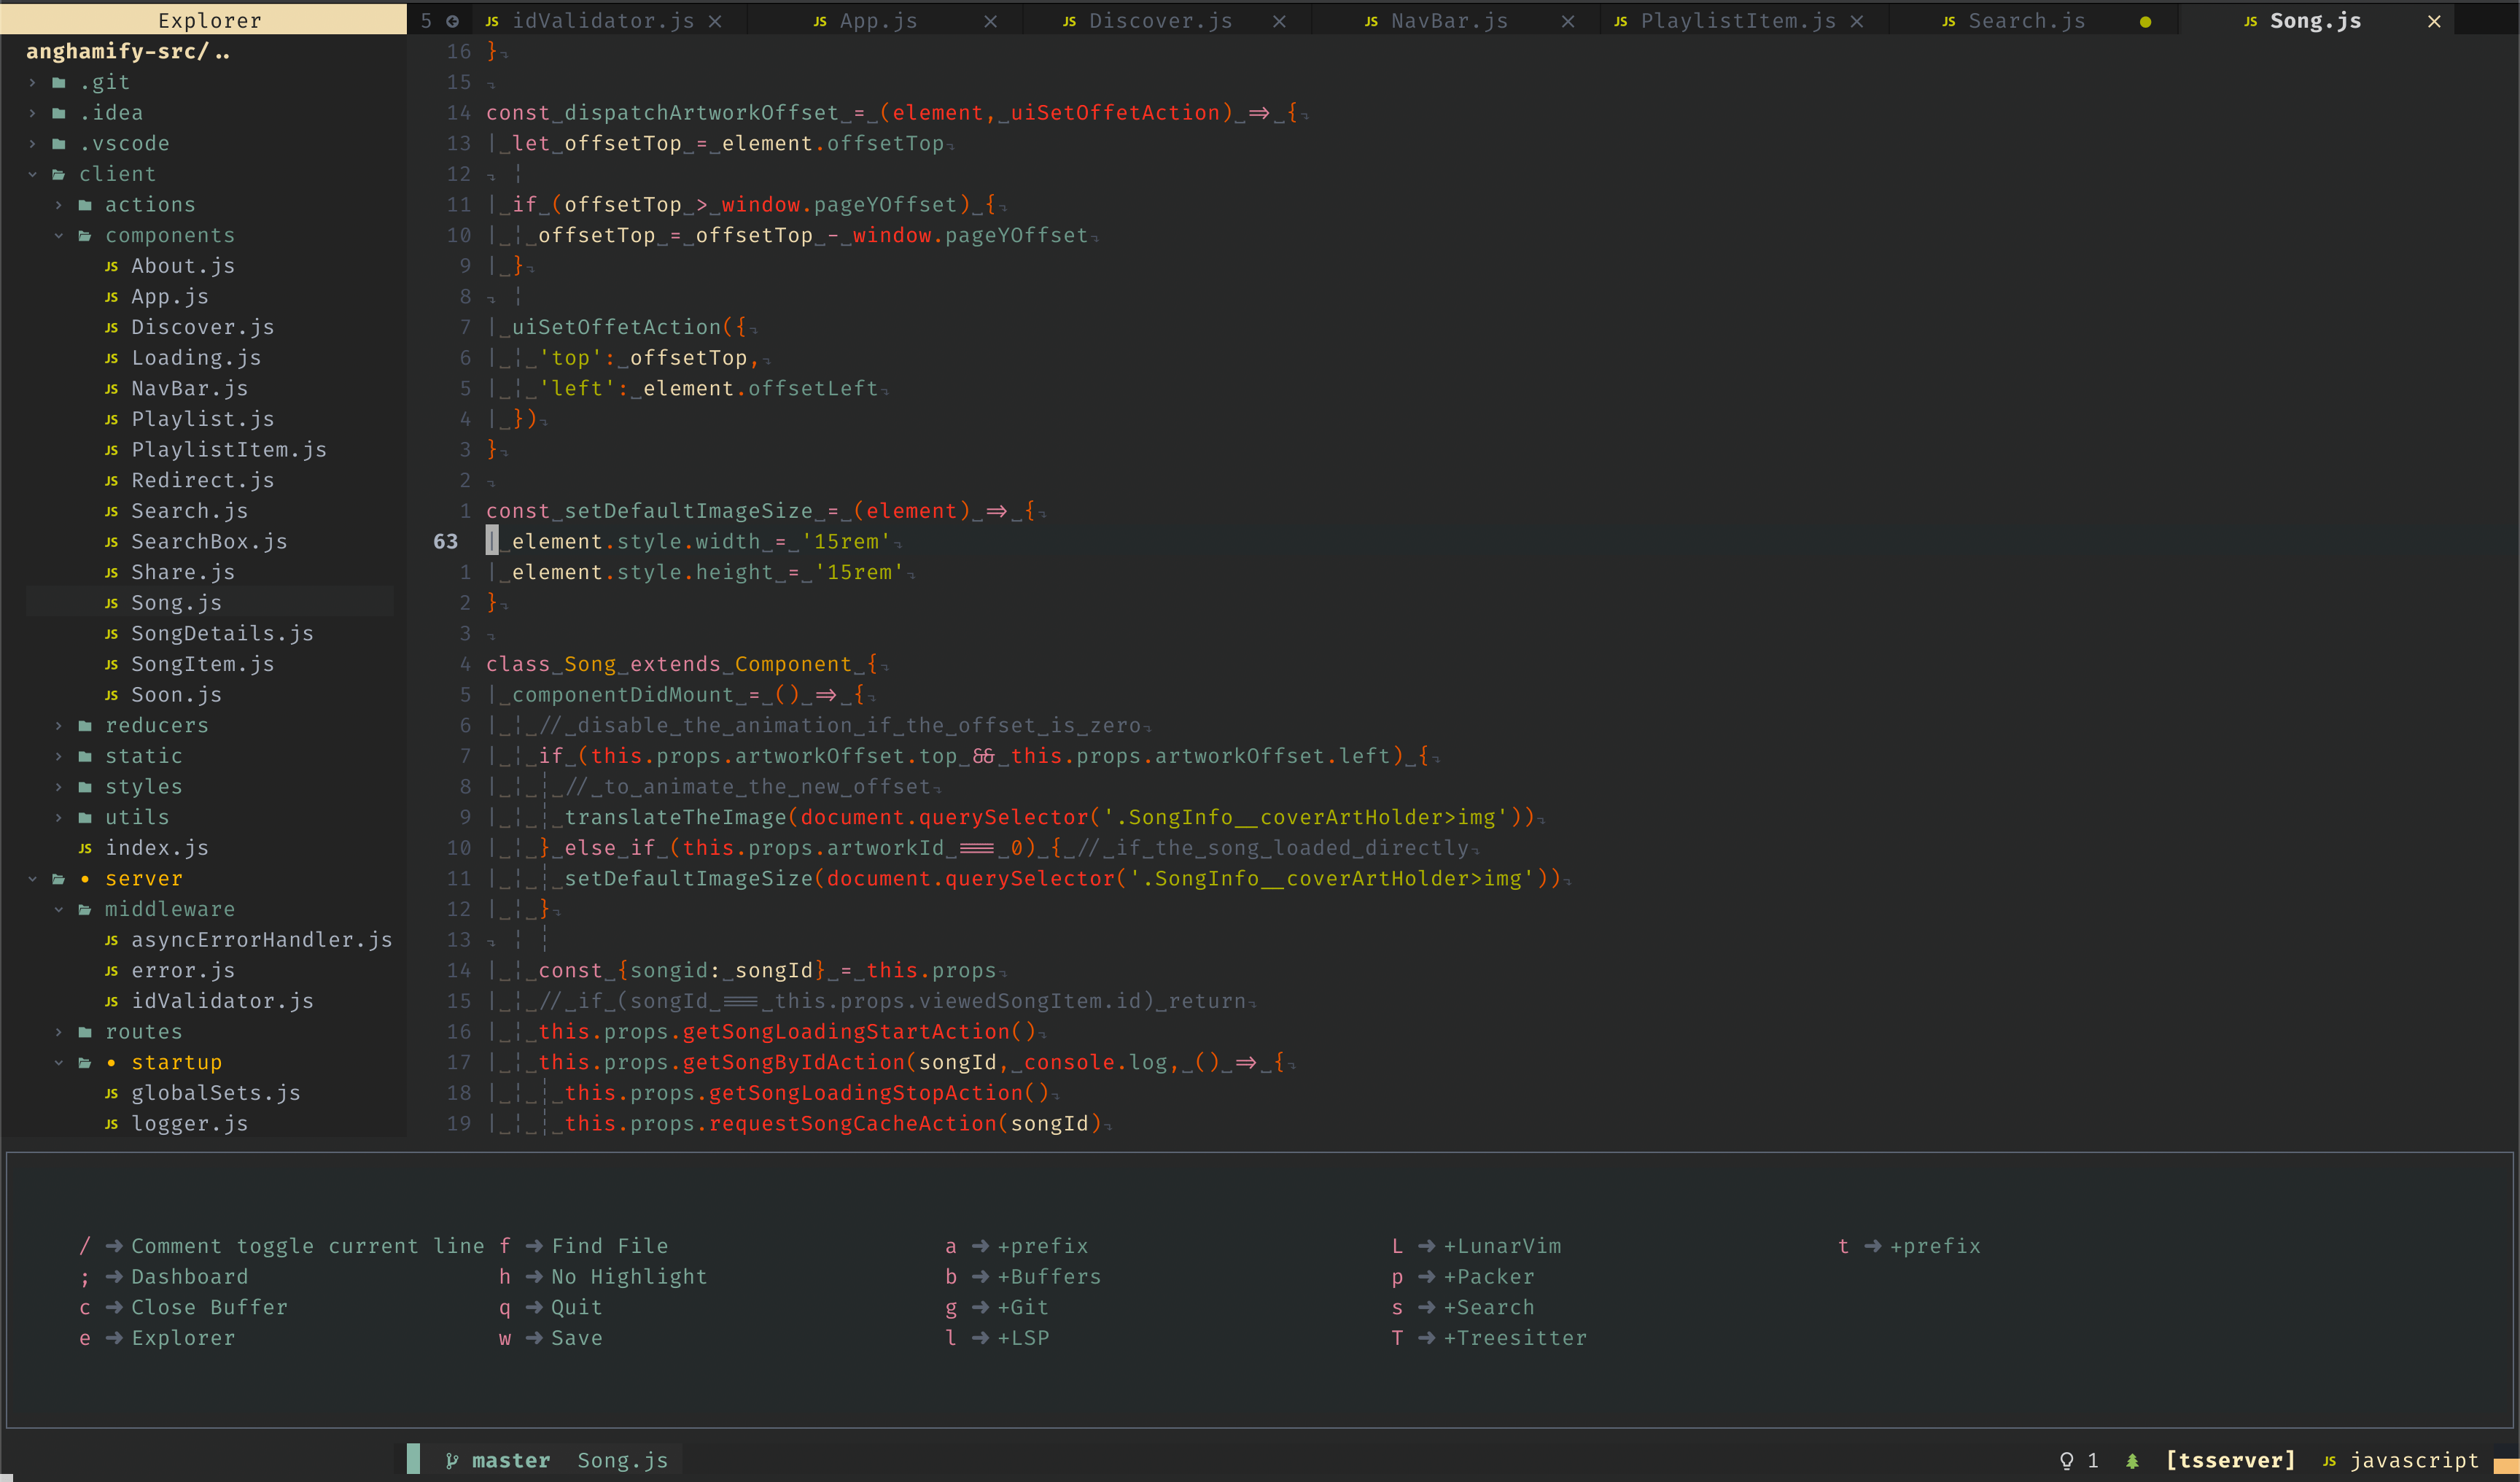This screenshot has height=1482, width=2520.
Task: Click the folder icon next to reducers
Action: click(85, 726)
